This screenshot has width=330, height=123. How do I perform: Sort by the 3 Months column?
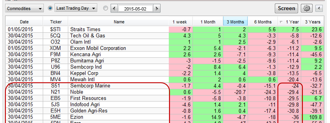(235, 22)
